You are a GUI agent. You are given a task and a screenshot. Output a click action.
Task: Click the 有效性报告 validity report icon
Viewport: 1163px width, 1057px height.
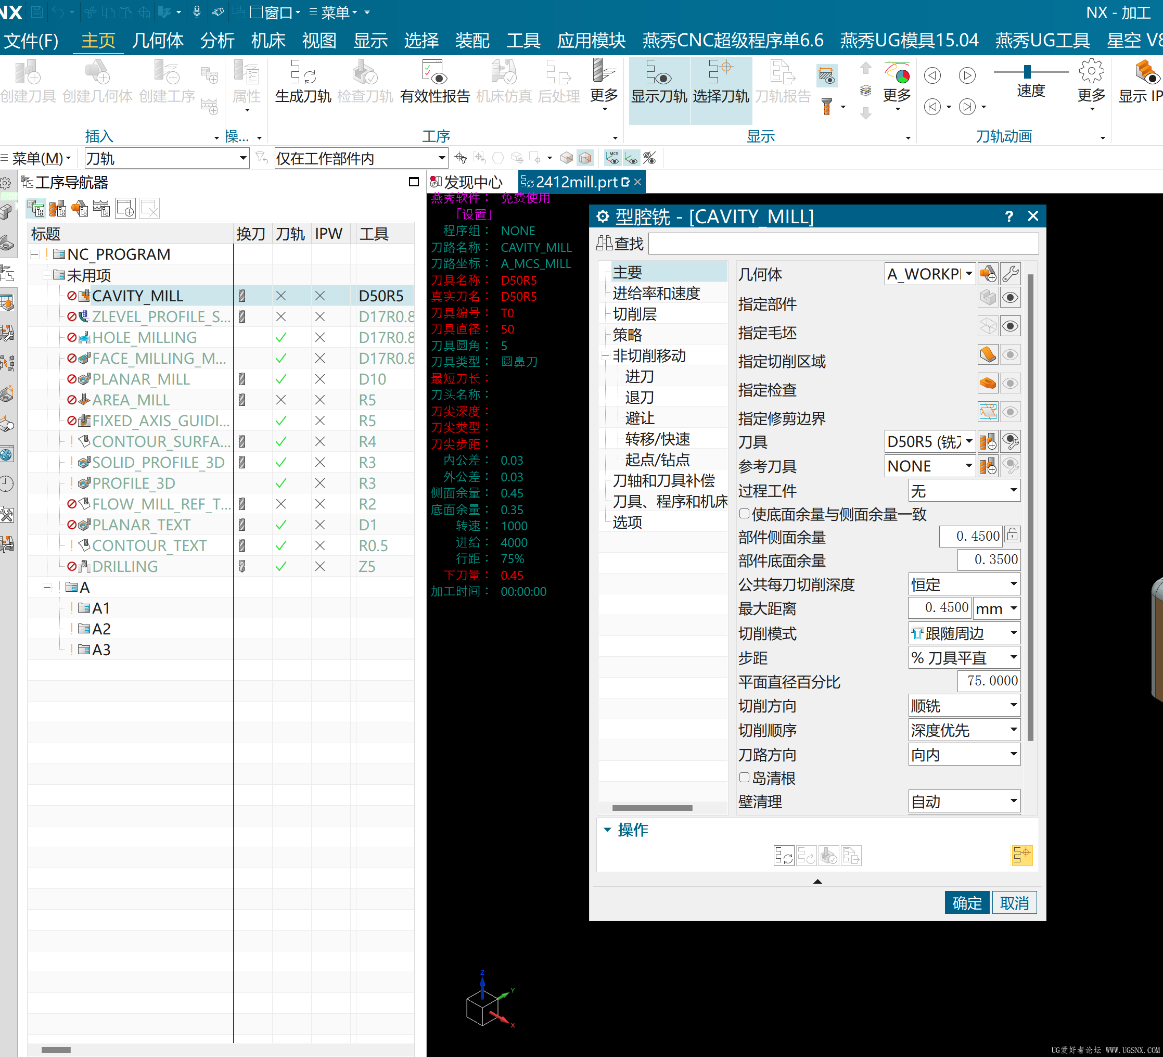tap(434, 81)
